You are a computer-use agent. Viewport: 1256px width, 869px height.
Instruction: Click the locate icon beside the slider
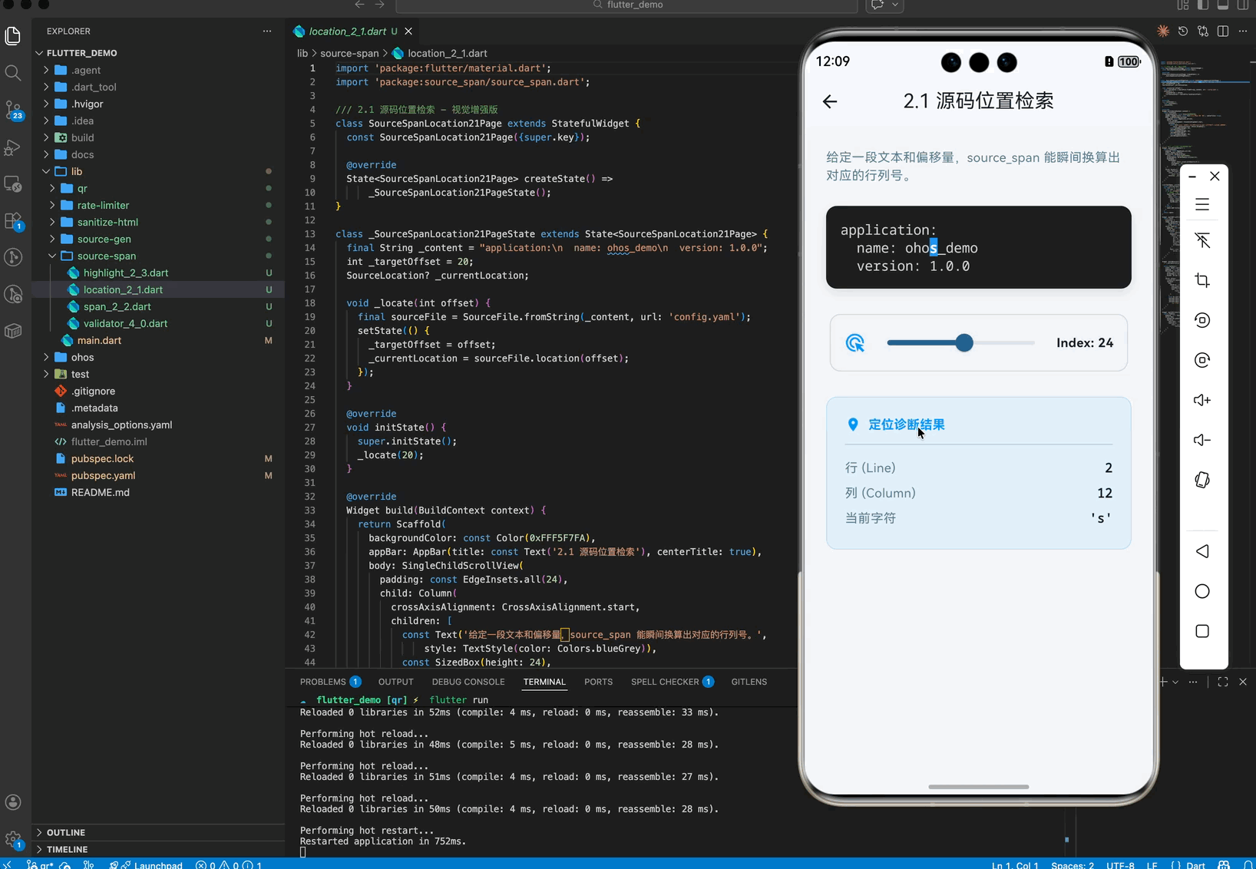point(855,343)
